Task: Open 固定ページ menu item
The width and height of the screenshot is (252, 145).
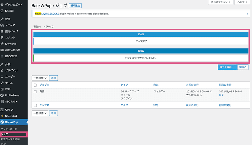Action: (11, 32)
